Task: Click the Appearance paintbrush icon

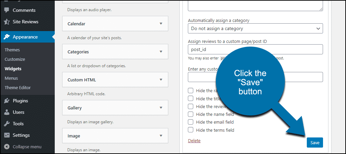Action: click(x=7, y=37)
